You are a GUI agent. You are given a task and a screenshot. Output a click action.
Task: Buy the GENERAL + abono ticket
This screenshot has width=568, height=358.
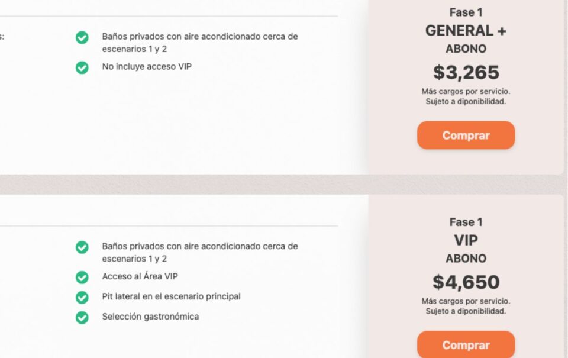pyautogui.click(x=466, y=135)
